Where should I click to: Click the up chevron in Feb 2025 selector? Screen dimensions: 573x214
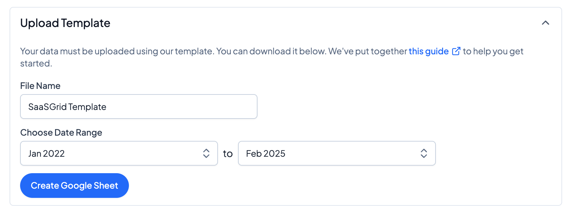(424, 150)
